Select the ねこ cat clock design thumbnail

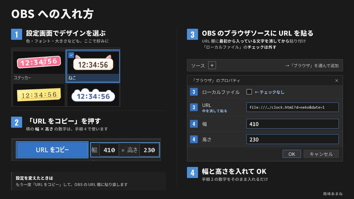(x=93, y=66)
